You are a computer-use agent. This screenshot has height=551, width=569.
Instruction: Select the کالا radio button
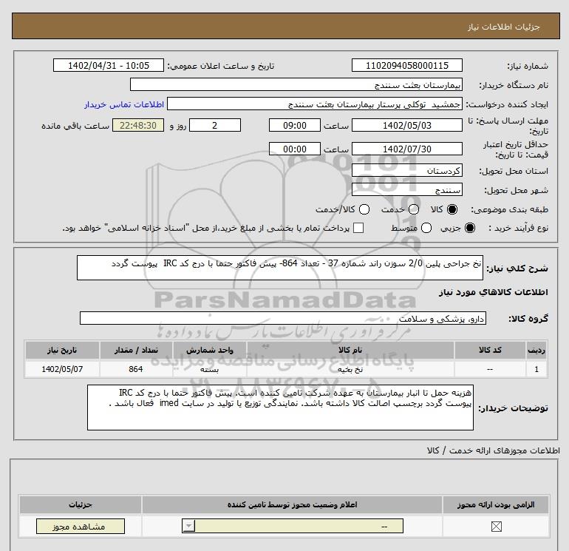tap(452, 209)
